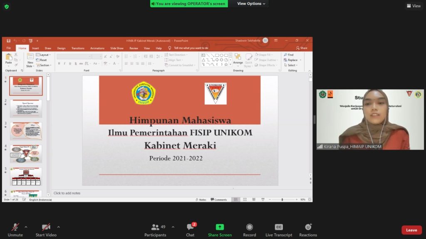Undo the last action in PowerPoint
The height and width of the screenshot is (239, 426).
(x=15, y=41)
